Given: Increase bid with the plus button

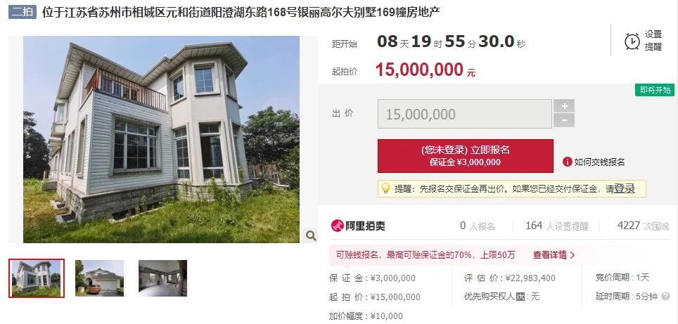Looking at the screenshot, I should tap(564, 106).
